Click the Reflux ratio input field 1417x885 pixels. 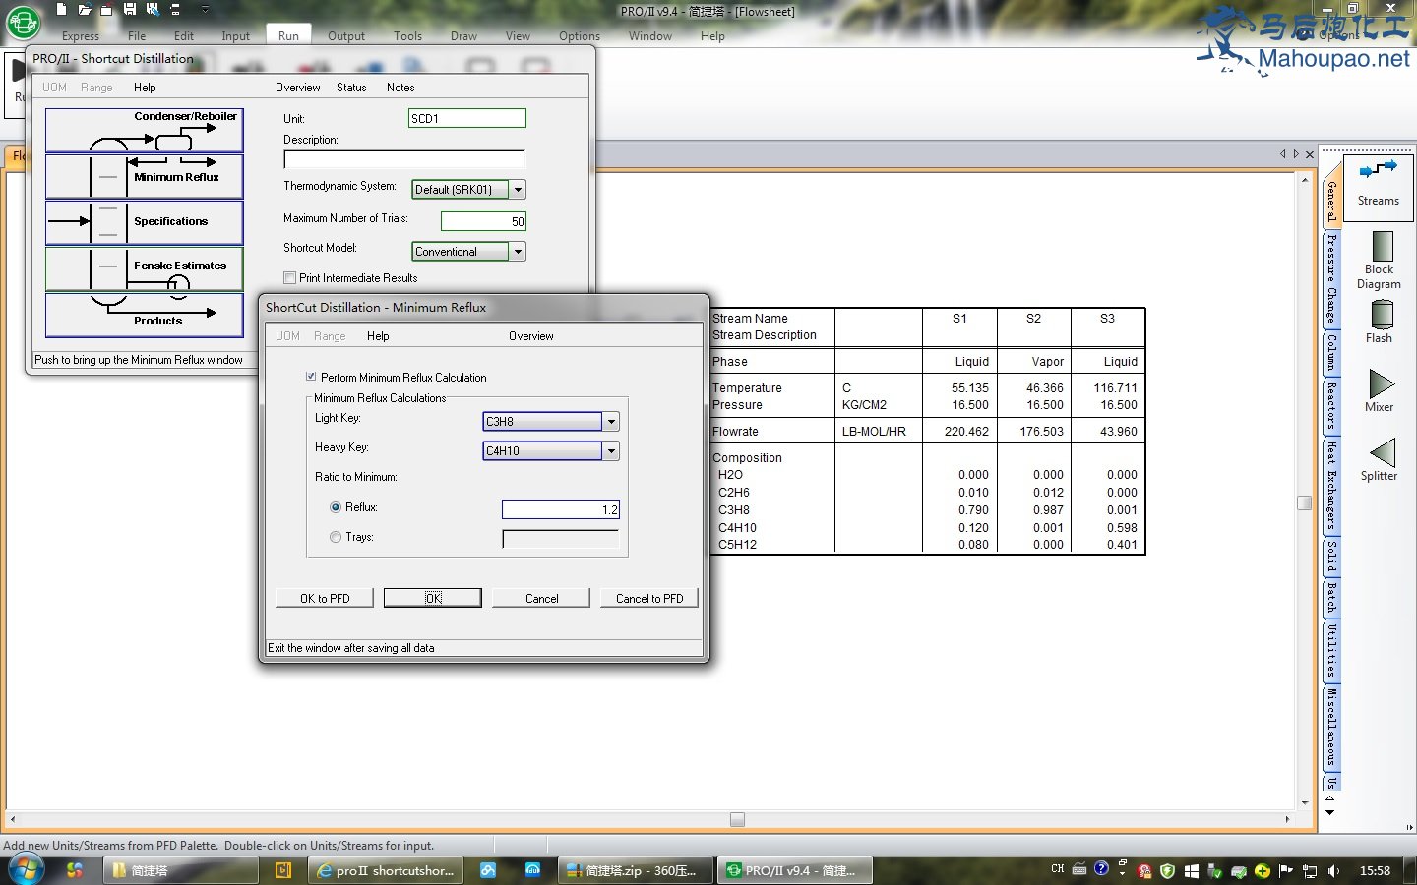coord(561,509)
